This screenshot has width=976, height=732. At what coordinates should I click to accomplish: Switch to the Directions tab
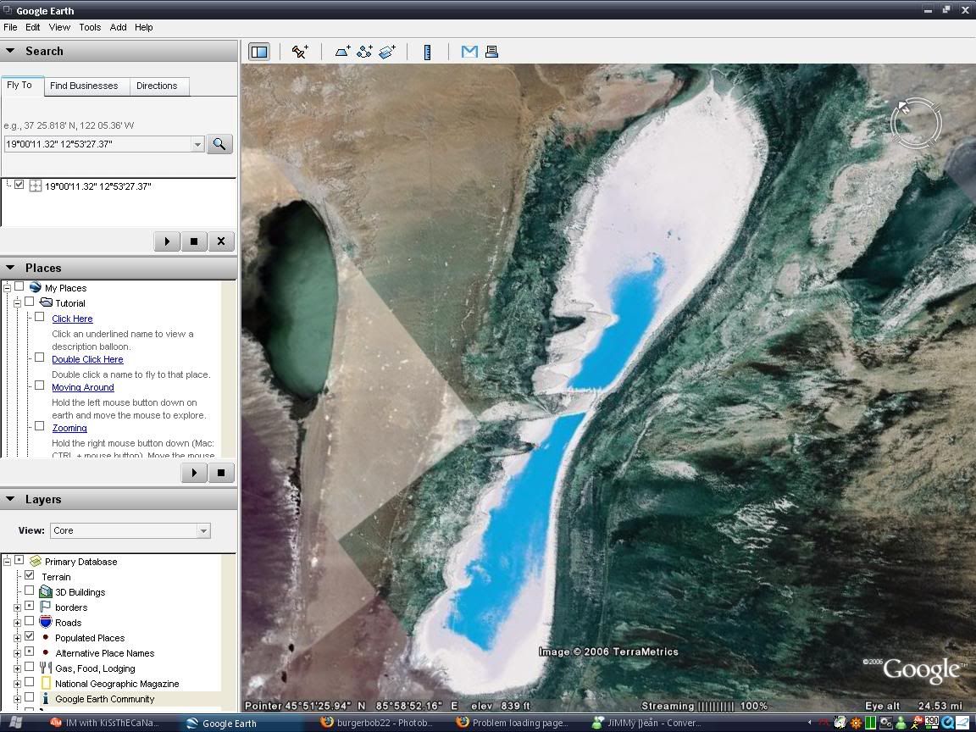click(x=157, y=86)
